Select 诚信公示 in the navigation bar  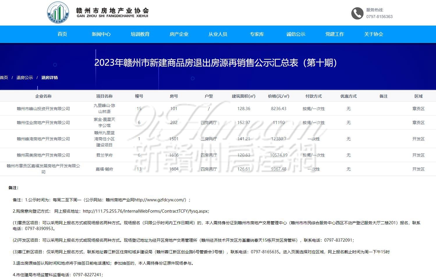point(296,34)
